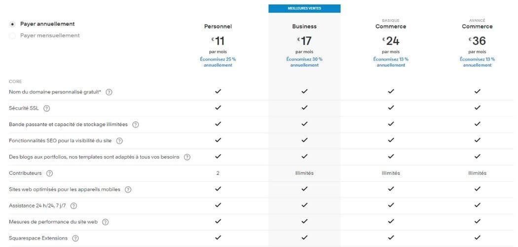Screen dimensions: 518x247
Task: Open Assistance 24 h/24 help icon
Action: coord(74,206)
